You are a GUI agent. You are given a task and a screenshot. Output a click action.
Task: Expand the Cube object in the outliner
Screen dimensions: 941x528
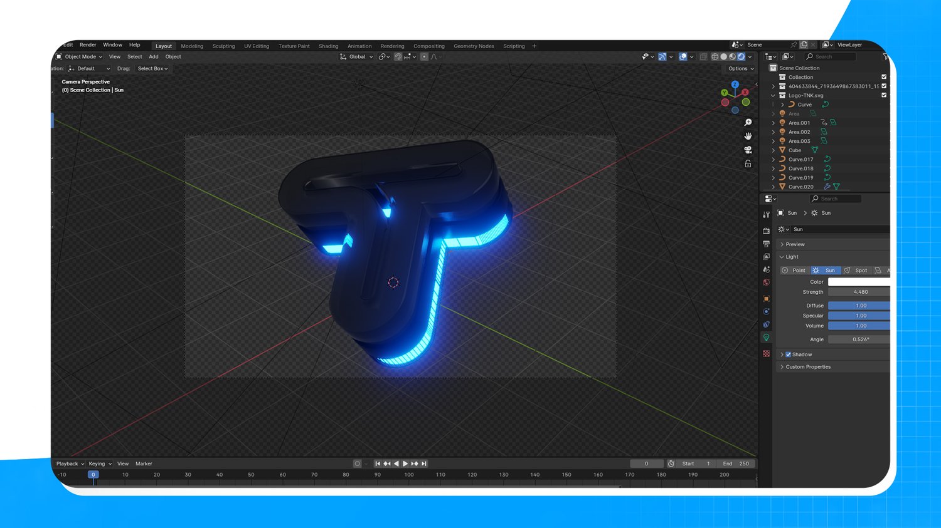773,150
